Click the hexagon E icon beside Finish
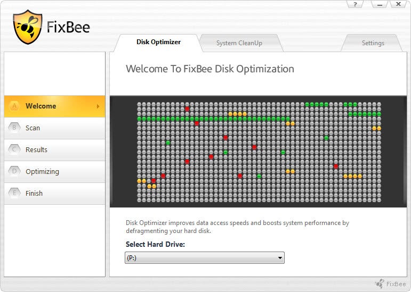The height and width of the screenshot is (292, 411). click(14, 193)
